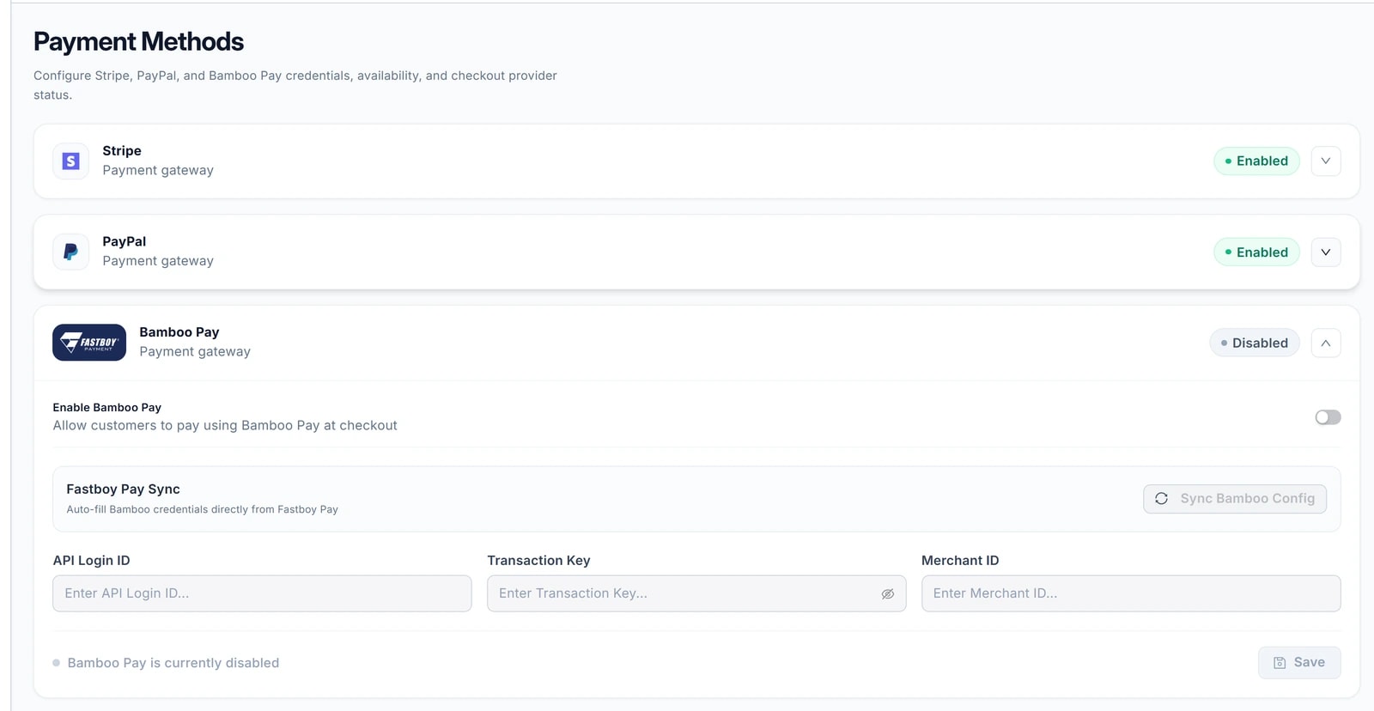This screenshot has height=711, width=1374.
Task: Click the PayPal Enabled status badge
Action: click(1256, 252)
